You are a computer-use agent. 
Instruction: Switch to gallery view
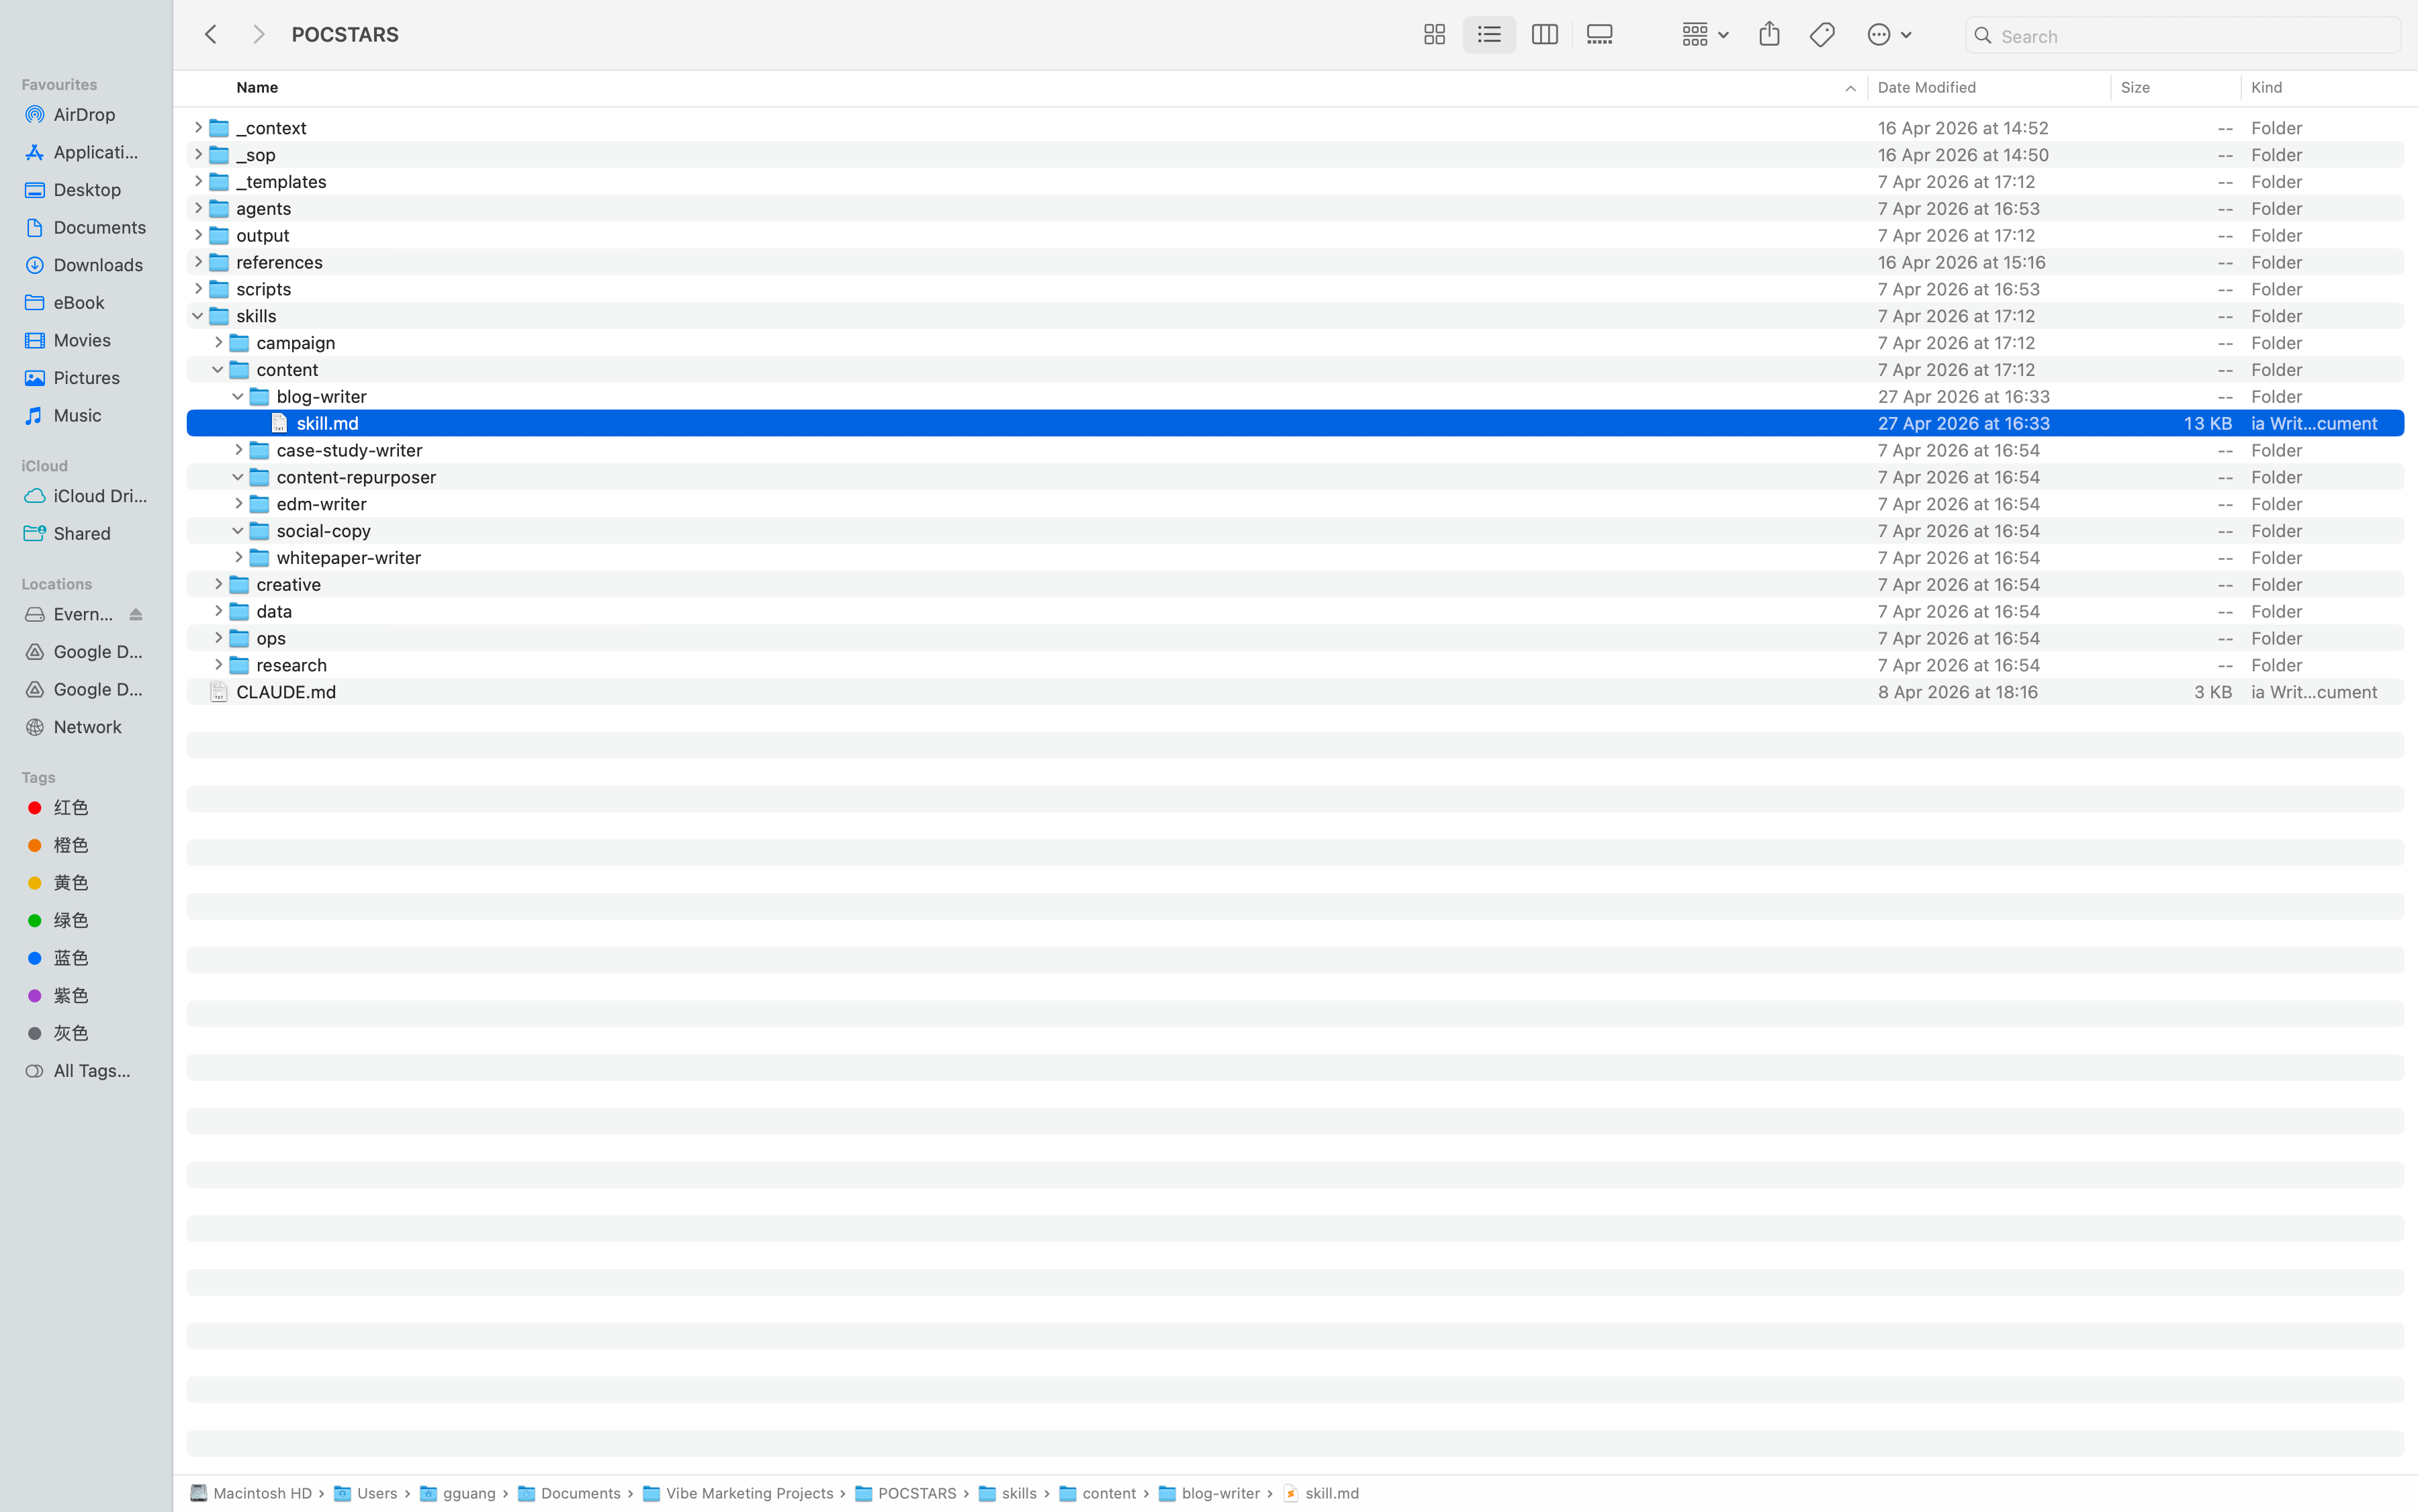click(x=1600, y=35)
